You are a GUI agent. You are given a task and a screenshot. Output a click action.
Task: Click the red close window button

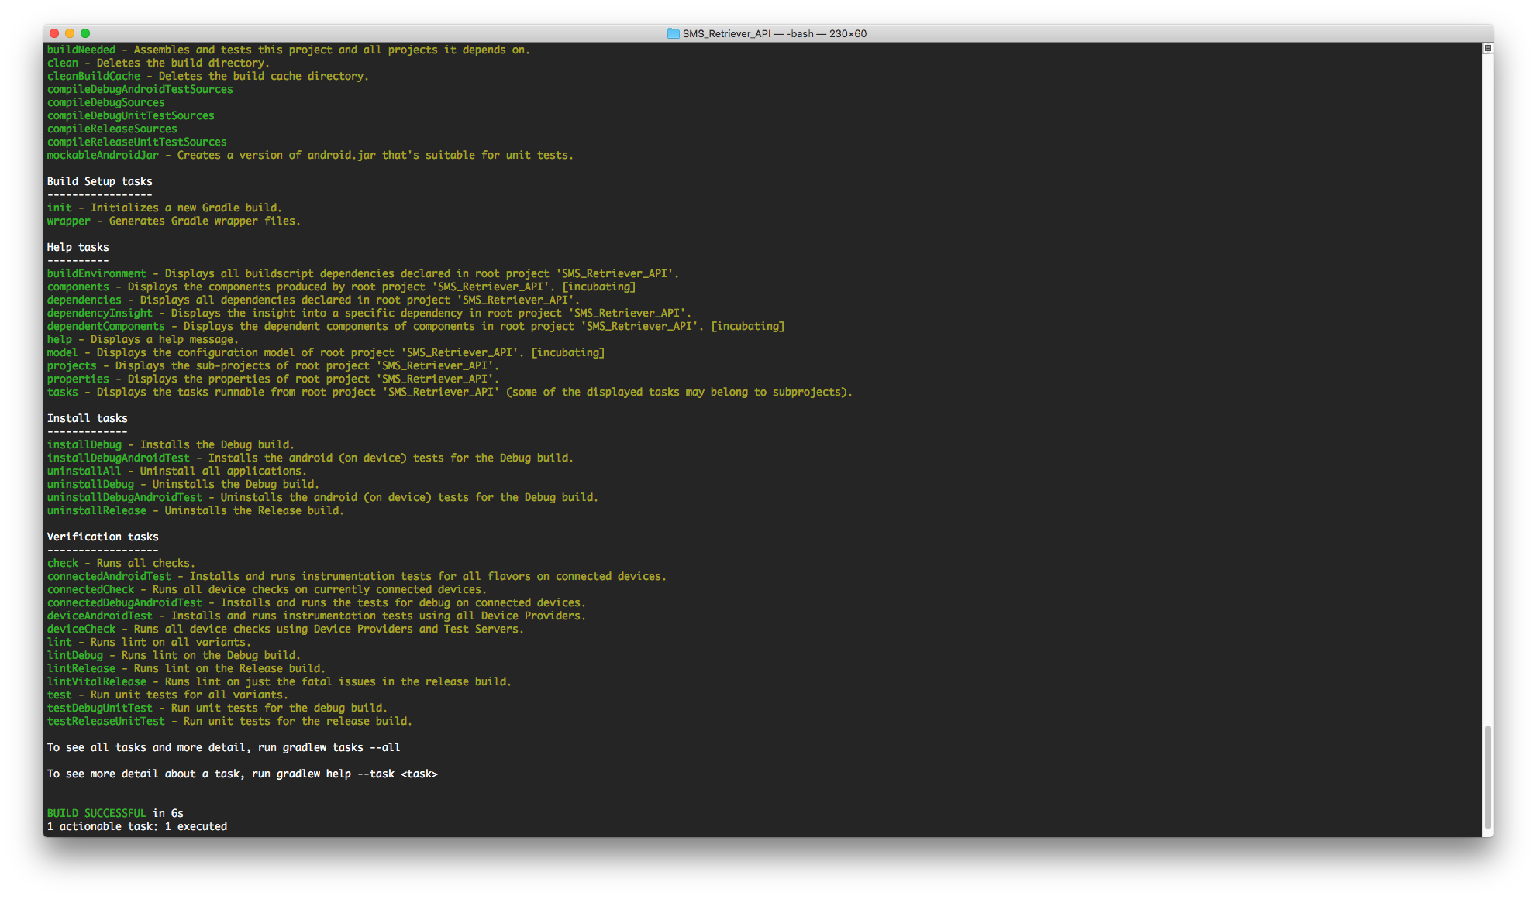pos(54,33)
